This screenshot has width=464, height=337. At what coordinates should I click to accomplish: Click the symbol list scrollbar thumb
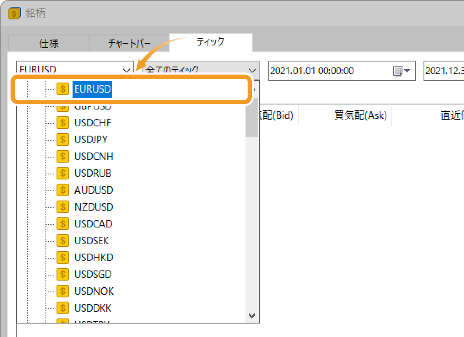(x=252, y=118)
